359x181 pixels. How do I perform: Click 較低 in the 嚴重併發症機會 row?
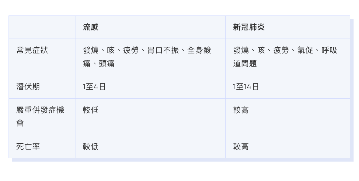pyautogui.click(x=91, y=110)
